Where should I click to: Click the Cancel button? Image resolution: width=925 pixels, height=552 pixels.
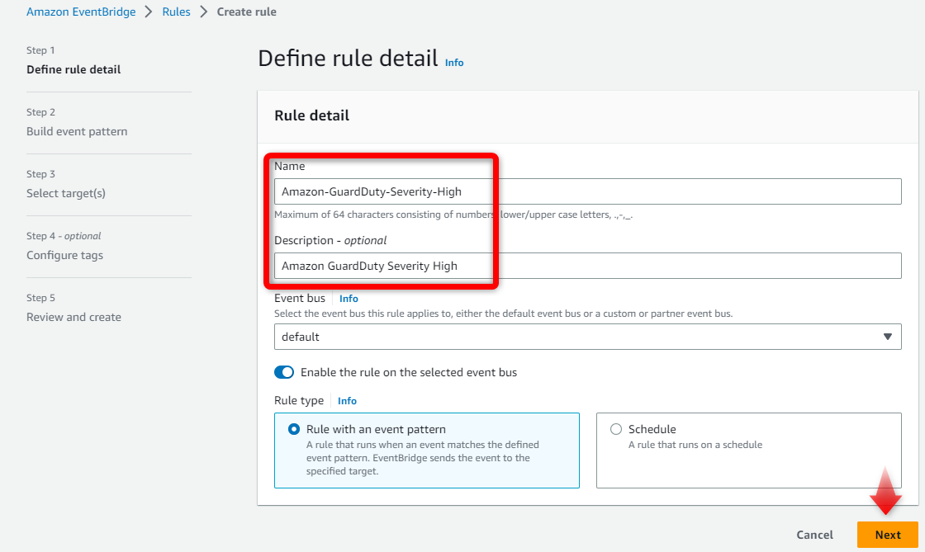coord(814,535)
